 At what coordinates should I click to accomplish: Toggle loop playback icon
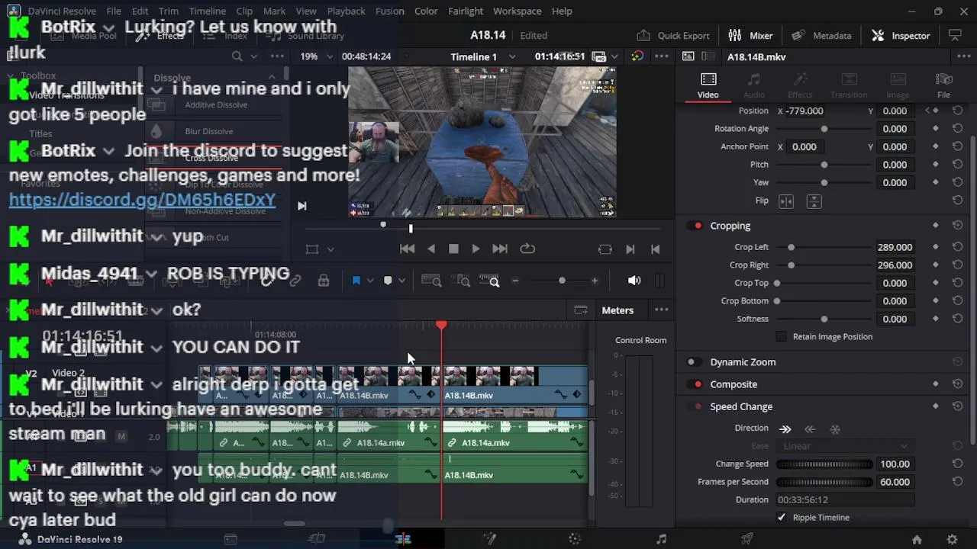pos(527,249)
